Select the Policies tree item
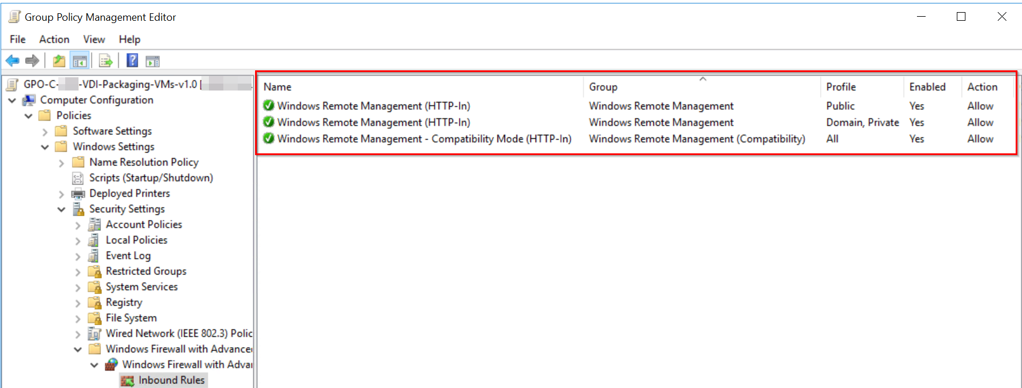The height and width of the screenshot is (388, 1022). point(74,116)
